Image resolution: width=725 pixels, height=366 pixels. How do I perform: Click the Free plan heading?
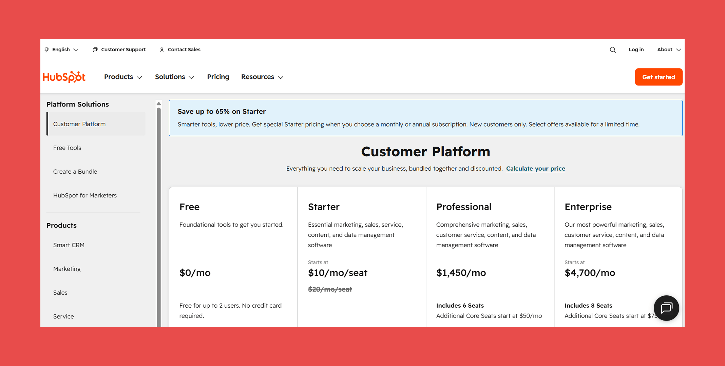tap(189, 207)
